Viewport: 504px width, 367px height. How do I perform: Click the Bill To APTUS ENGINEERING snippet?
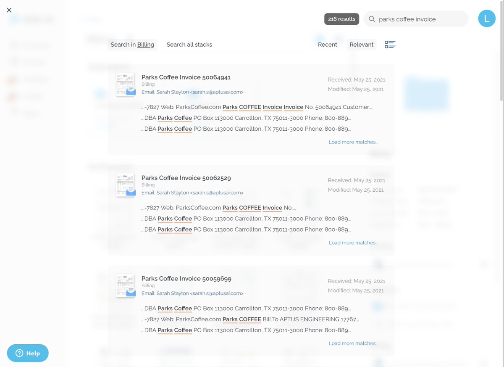(250, 319)
